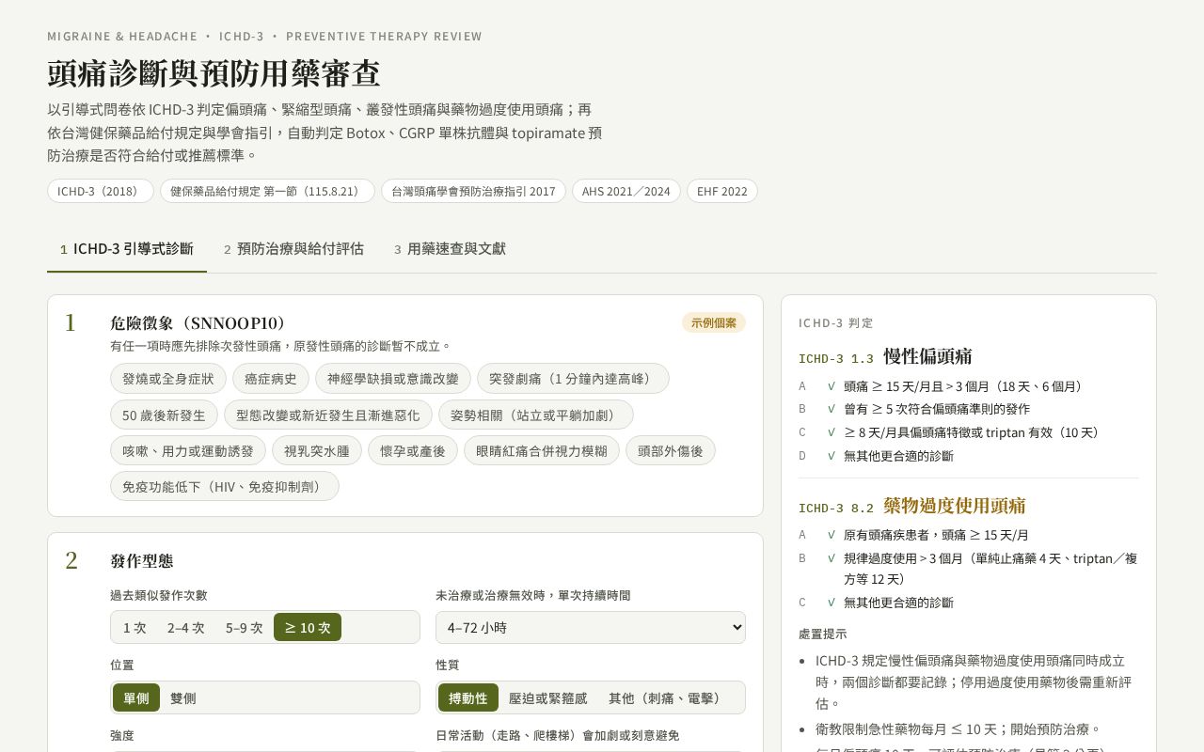Toggle the 癌症病史 red flag chip
This screenshot has height=752, width=1204.
pos(271,379)
